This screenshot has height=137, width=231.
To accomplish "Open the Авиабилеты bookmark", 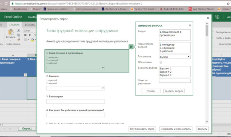I will pos(19,9).
